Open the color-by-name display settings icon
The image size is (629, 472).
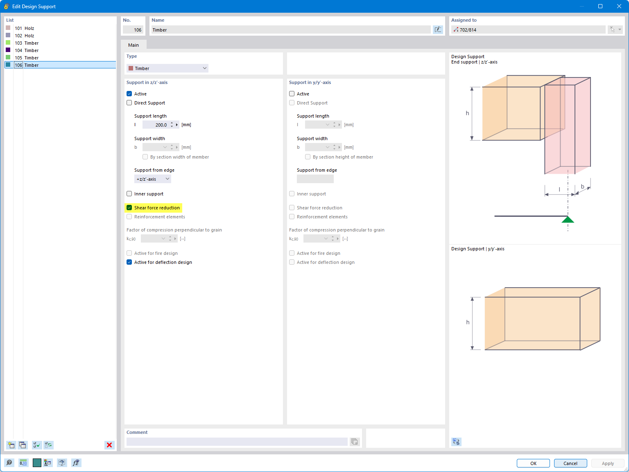click(48, 463)
